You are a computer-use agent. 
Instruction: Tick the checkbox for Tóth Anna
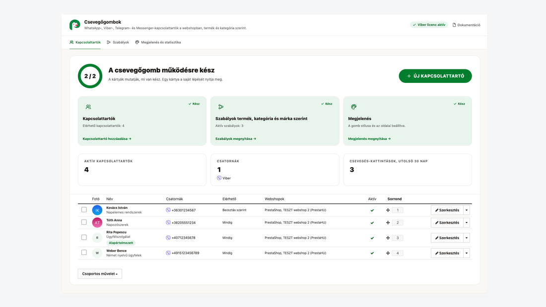pos(84,222)
